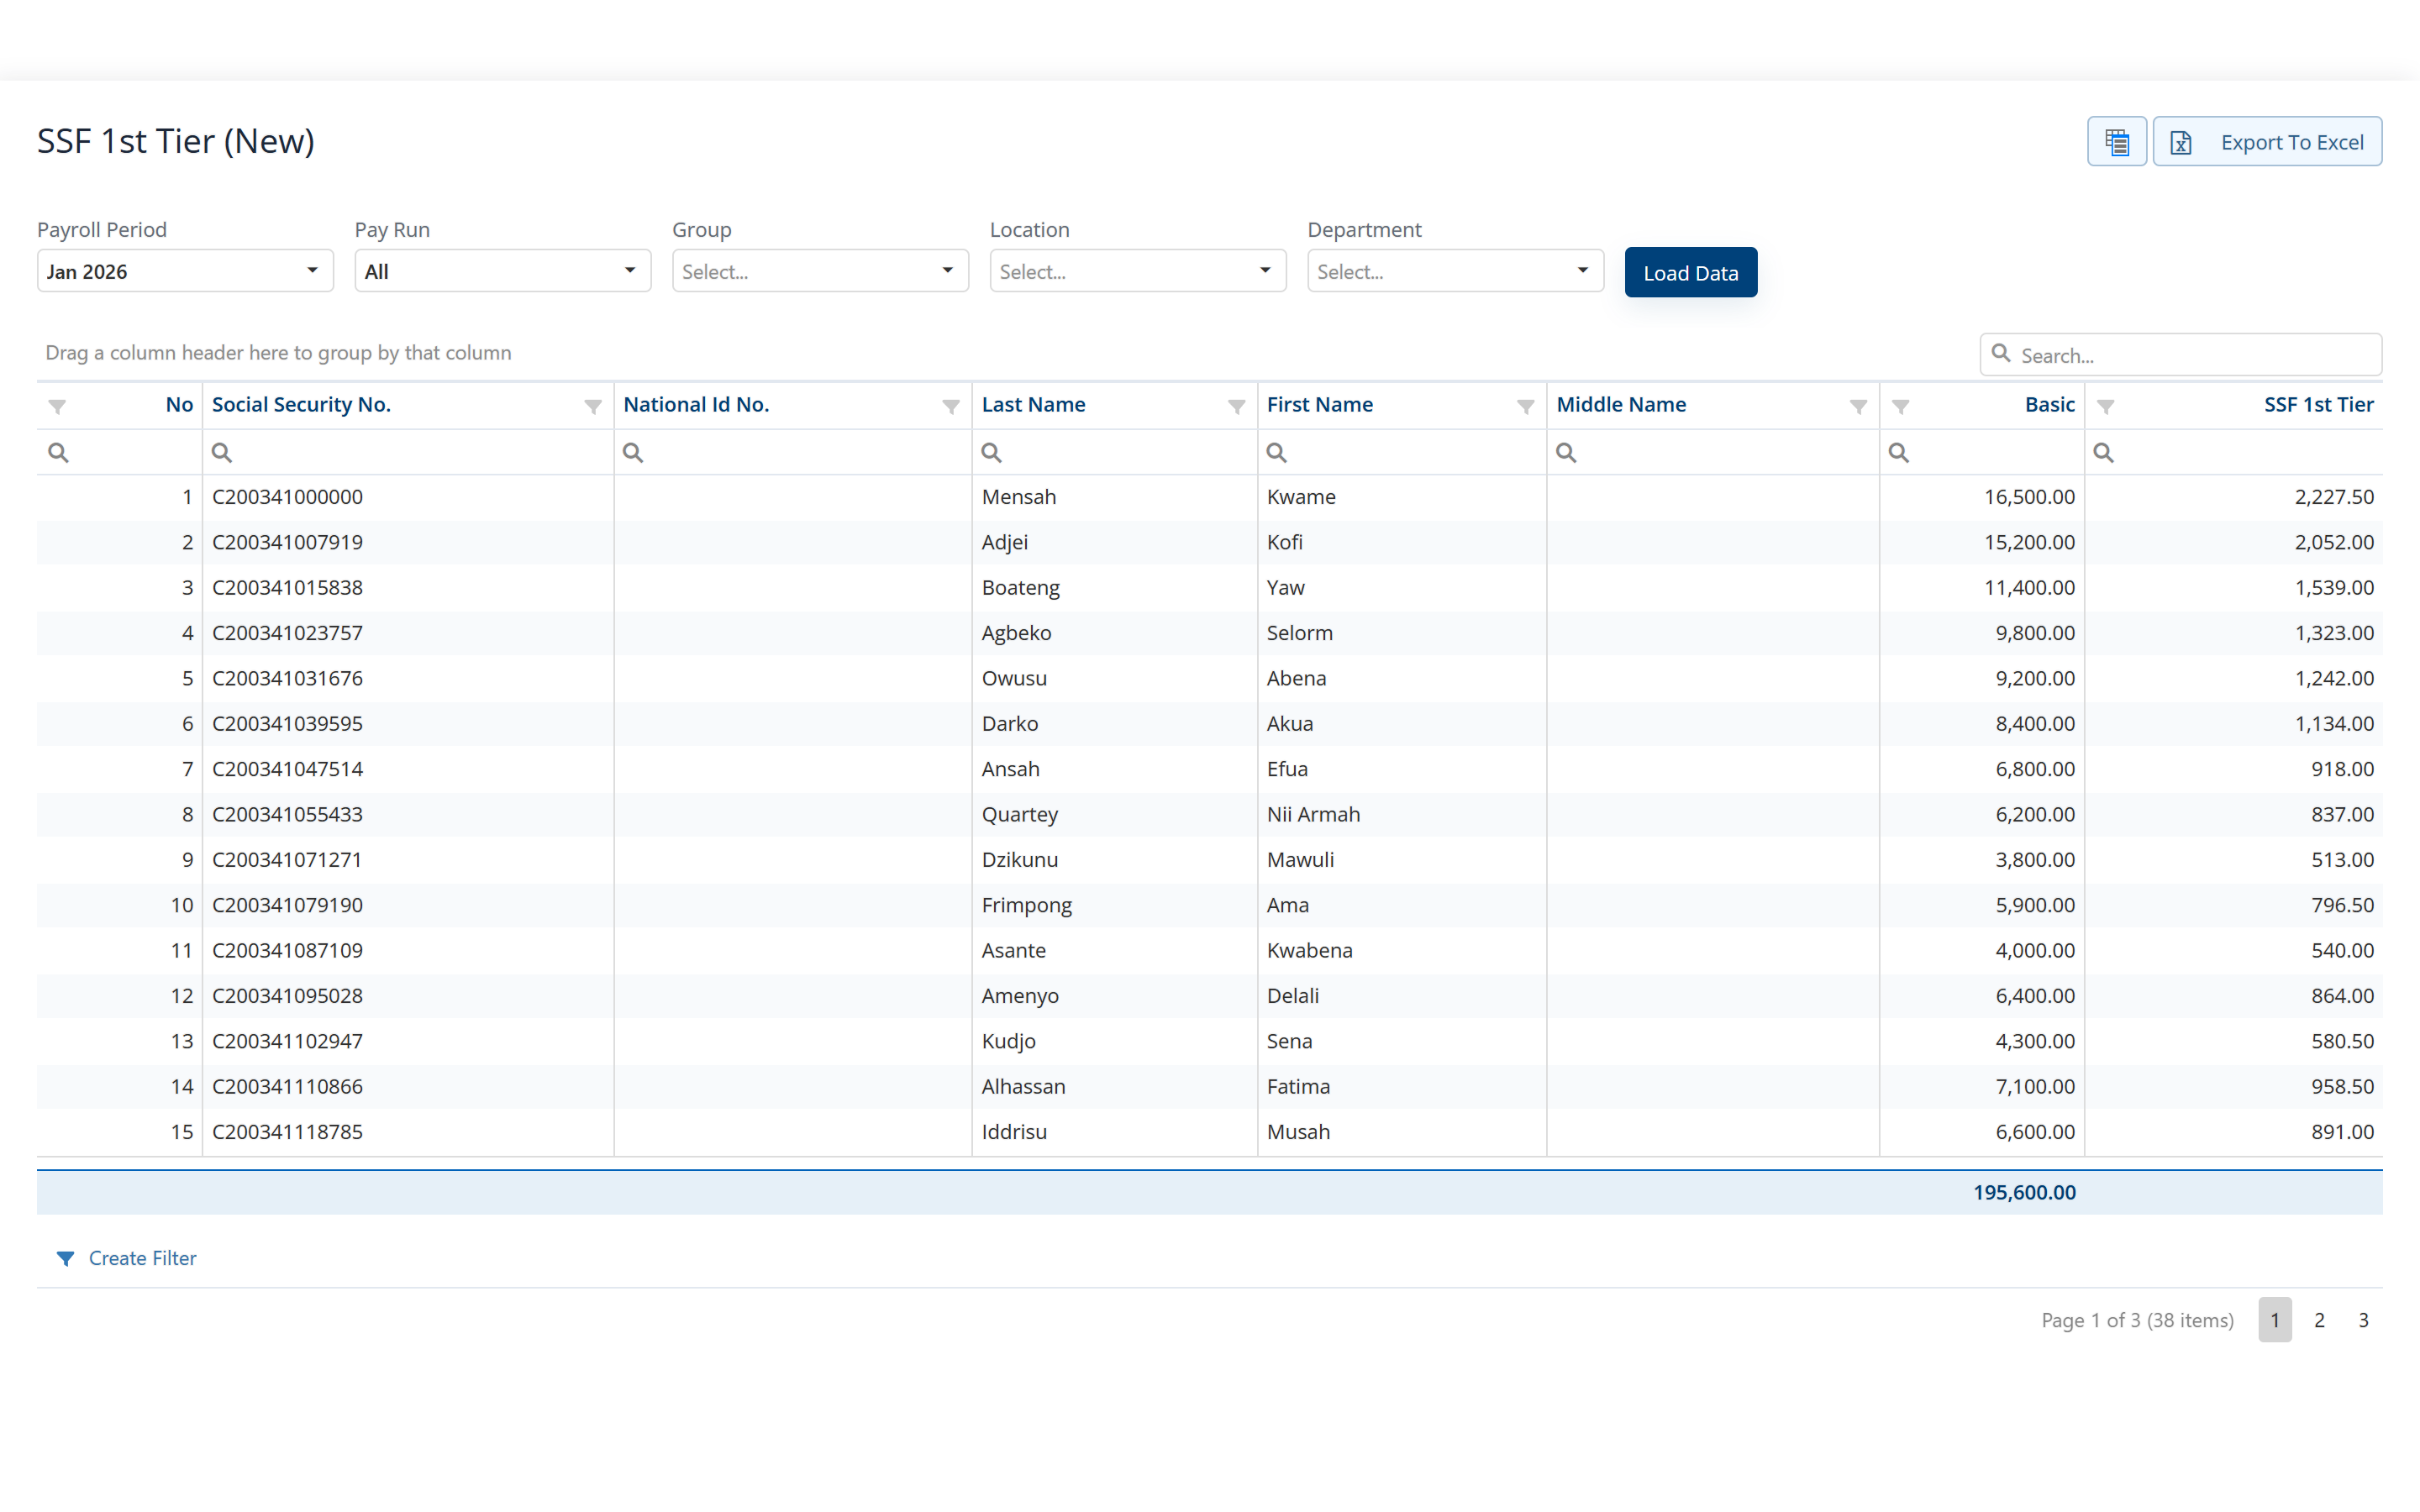Open filter icon for First Name column

tap(1526, 406)
